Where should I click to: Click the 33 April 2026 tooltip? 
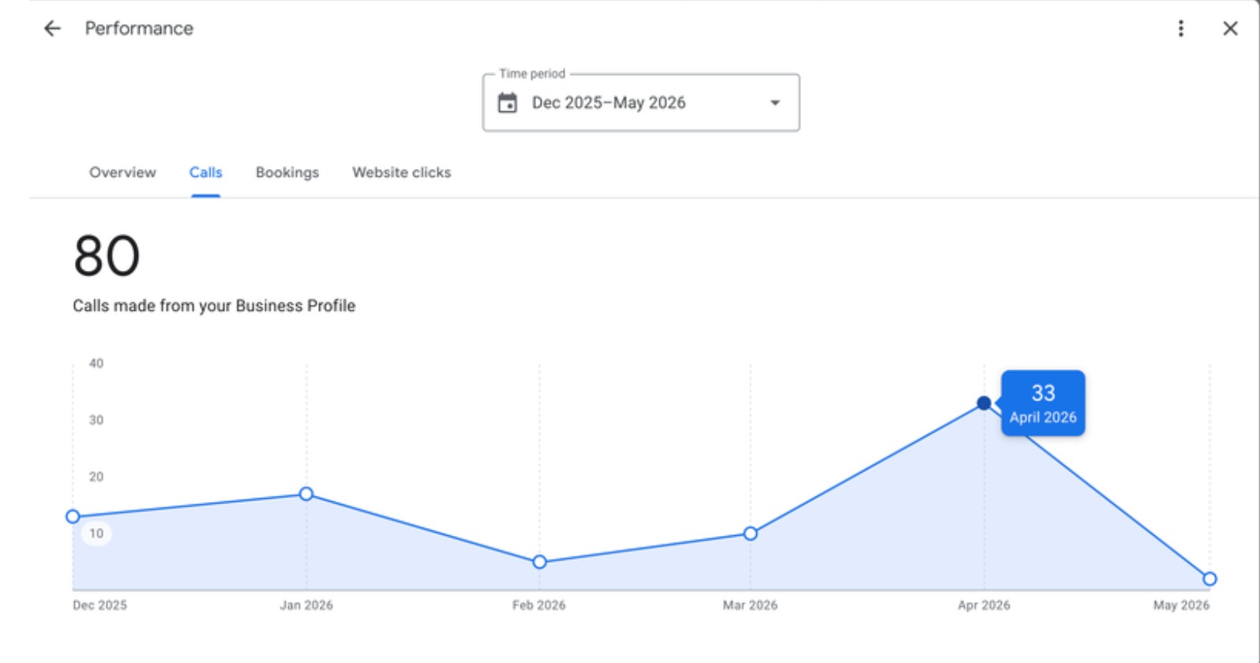(x=1043, y=403)
